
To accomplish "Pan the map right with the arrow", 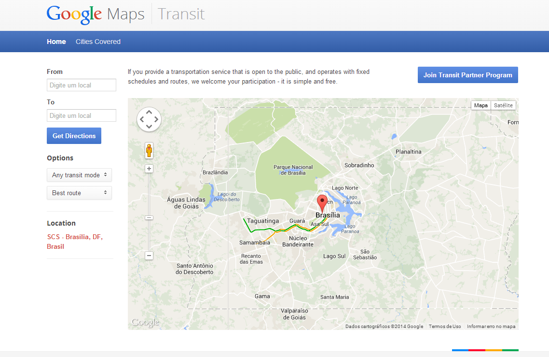I will 156,119.
